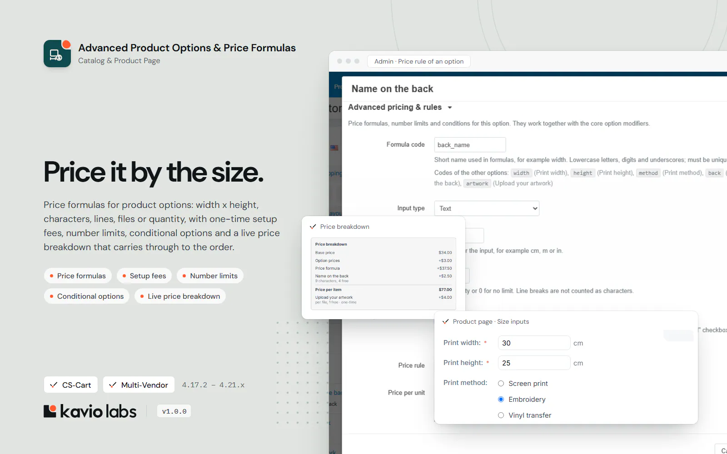Click the 'width' code chip
This screenshot has height=454, width=727.
521,173
